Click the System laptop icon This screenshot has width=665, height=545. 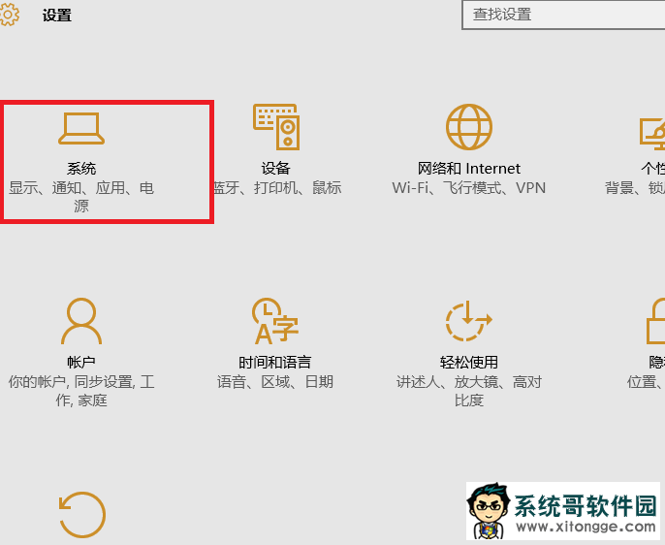(81, 128)
